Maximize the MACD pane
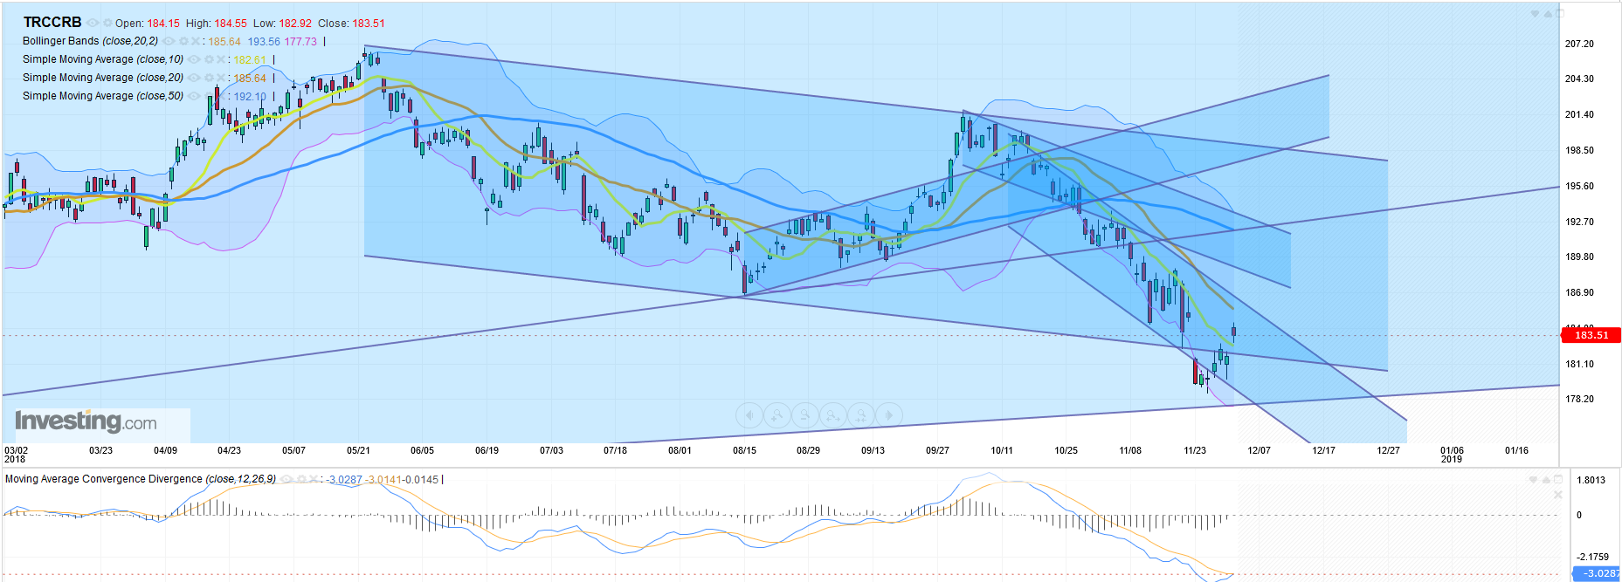Image resolution: width=1622 pixels, height=582 pixels. coord(1560,479)
